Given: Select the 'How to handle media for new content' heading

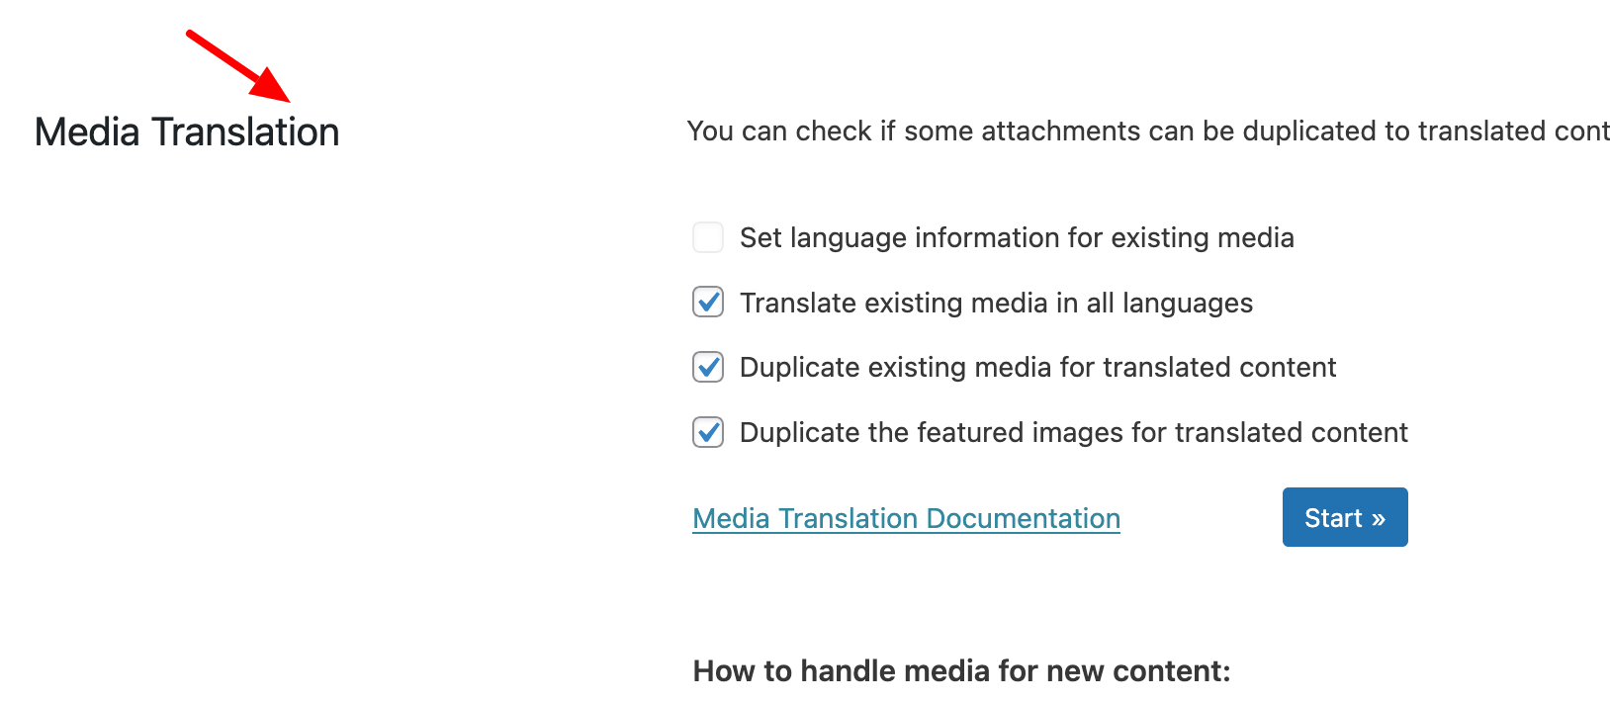Looking at the screenshot, I should click(962, 671).
